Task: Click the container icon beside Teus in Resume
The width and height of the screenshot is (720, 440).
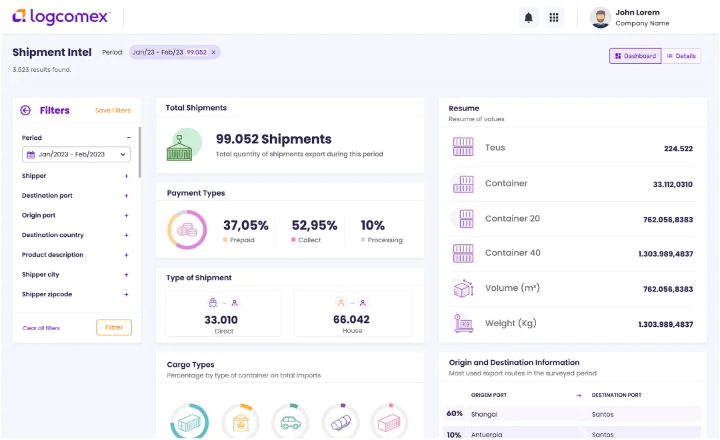Action: (x=463, y=147)
